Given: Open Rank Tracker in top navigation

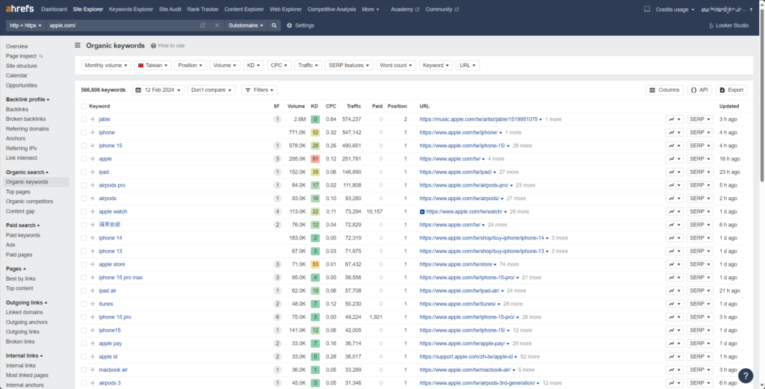Looking at the screenshot, I should (203, 9).
